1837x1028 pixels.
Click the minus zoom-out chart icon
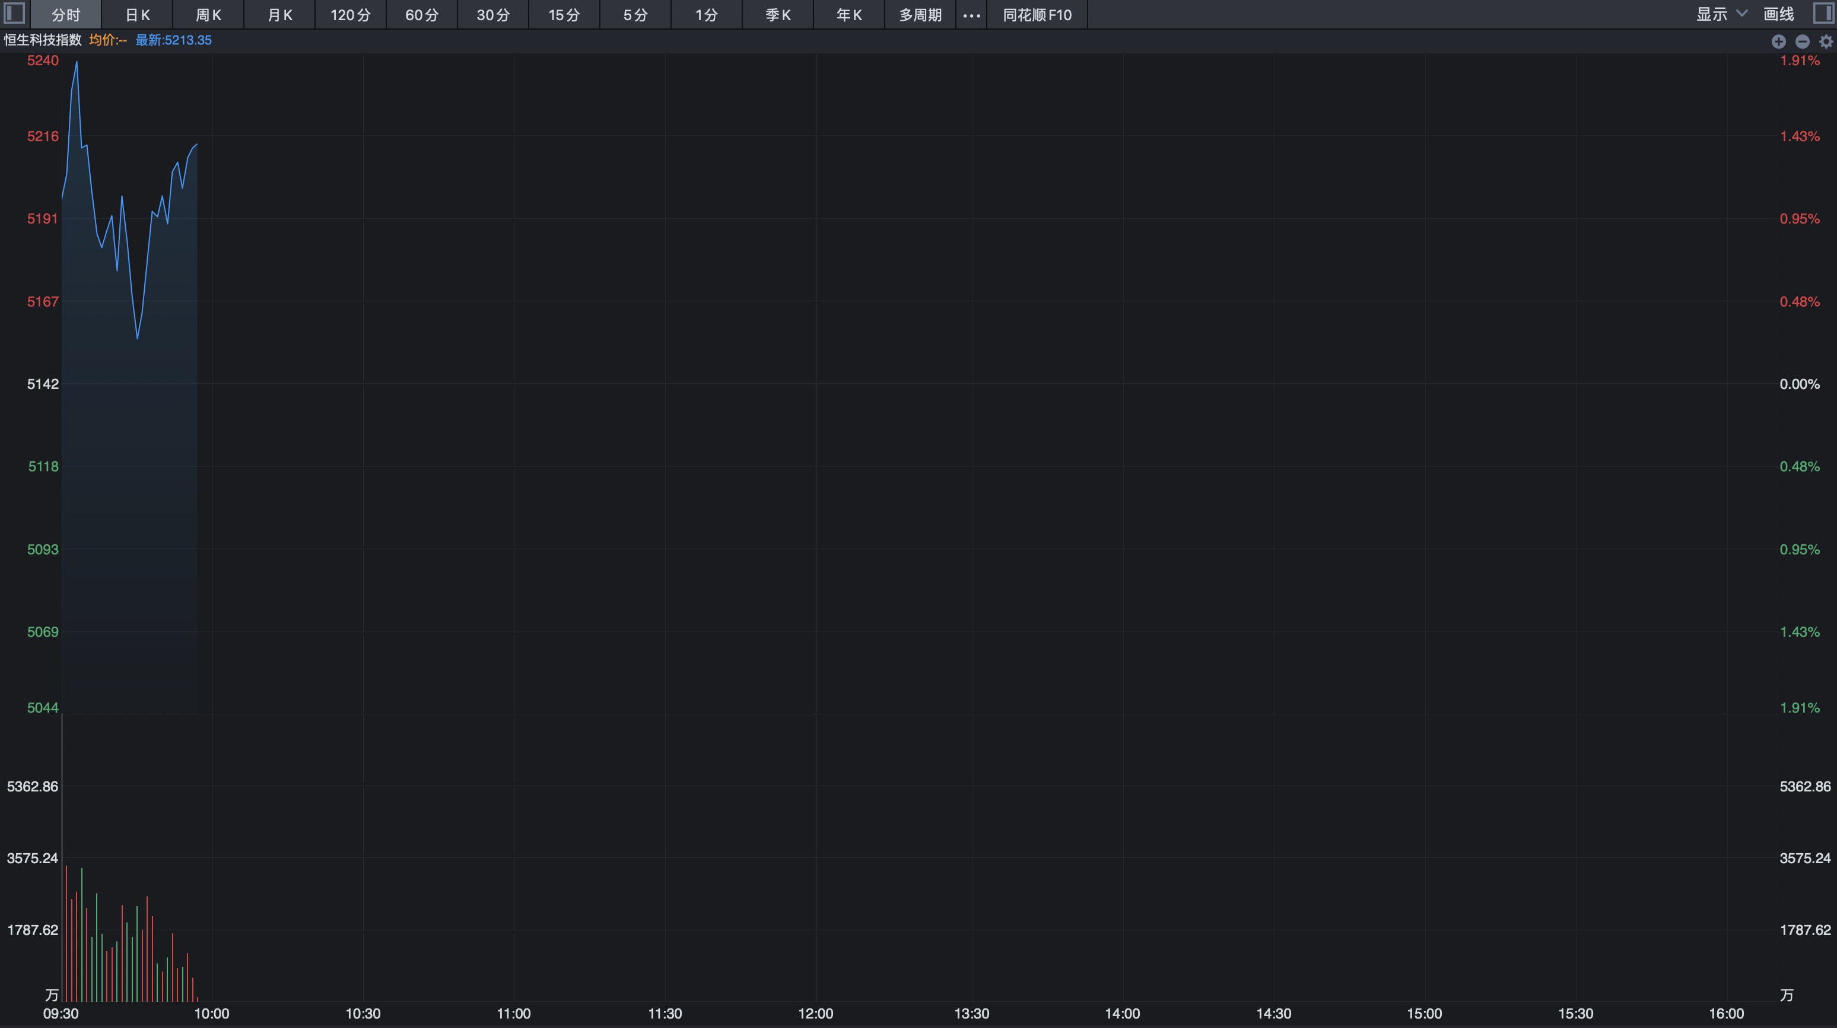coord(1802,41)
